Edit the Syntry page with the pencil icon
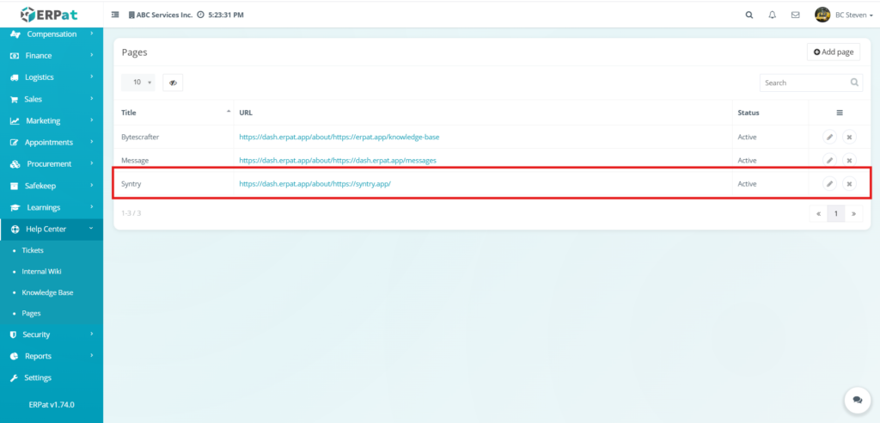 pos(829,184)
